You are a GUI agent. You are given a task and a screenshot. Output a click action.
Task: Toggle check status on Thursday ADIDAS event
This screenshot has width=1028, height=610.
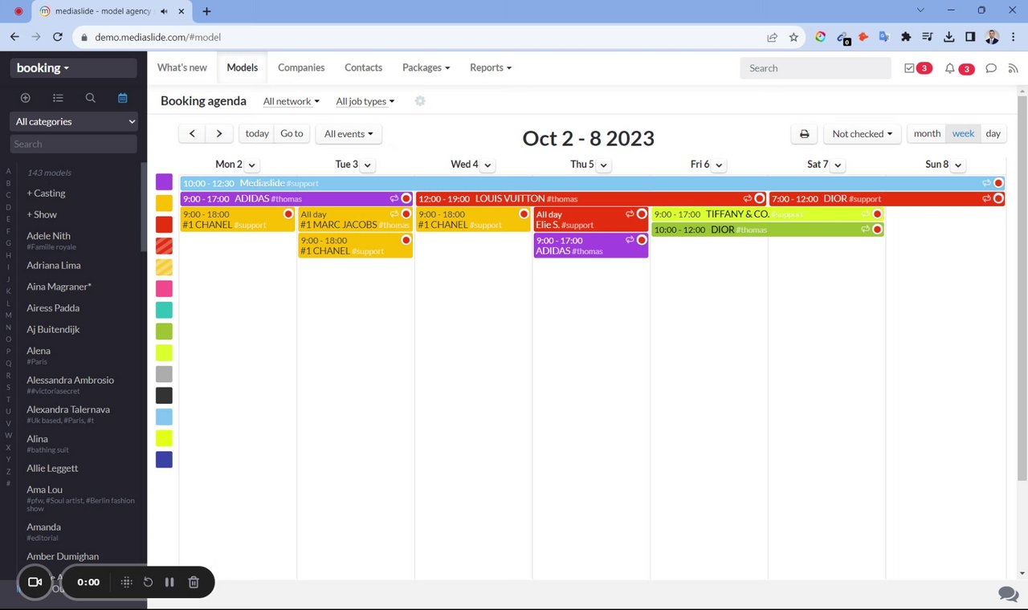(641, 240)
